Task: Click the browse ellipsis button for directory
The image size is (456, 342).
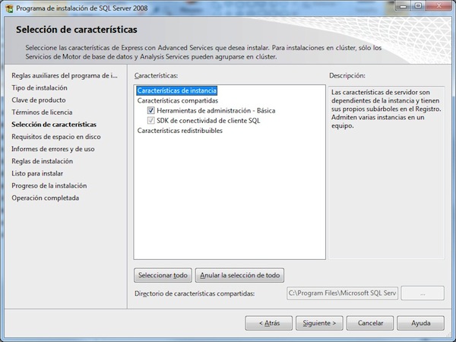Action: coord(423,293)
